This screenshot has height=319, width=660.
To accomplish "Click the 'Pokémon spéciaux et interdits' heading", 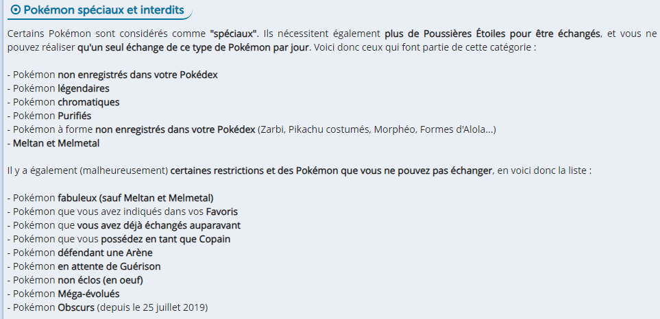I will [100, 10].
